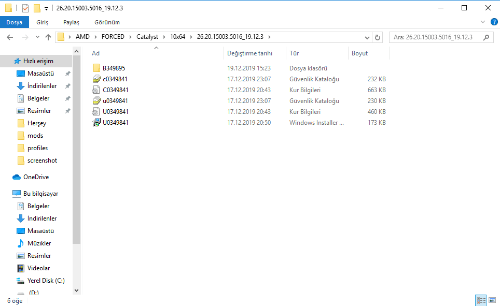Navigate to AMD in the breadcrumb
The height and width of the screenshot is (306, 500).
(82, 37)
